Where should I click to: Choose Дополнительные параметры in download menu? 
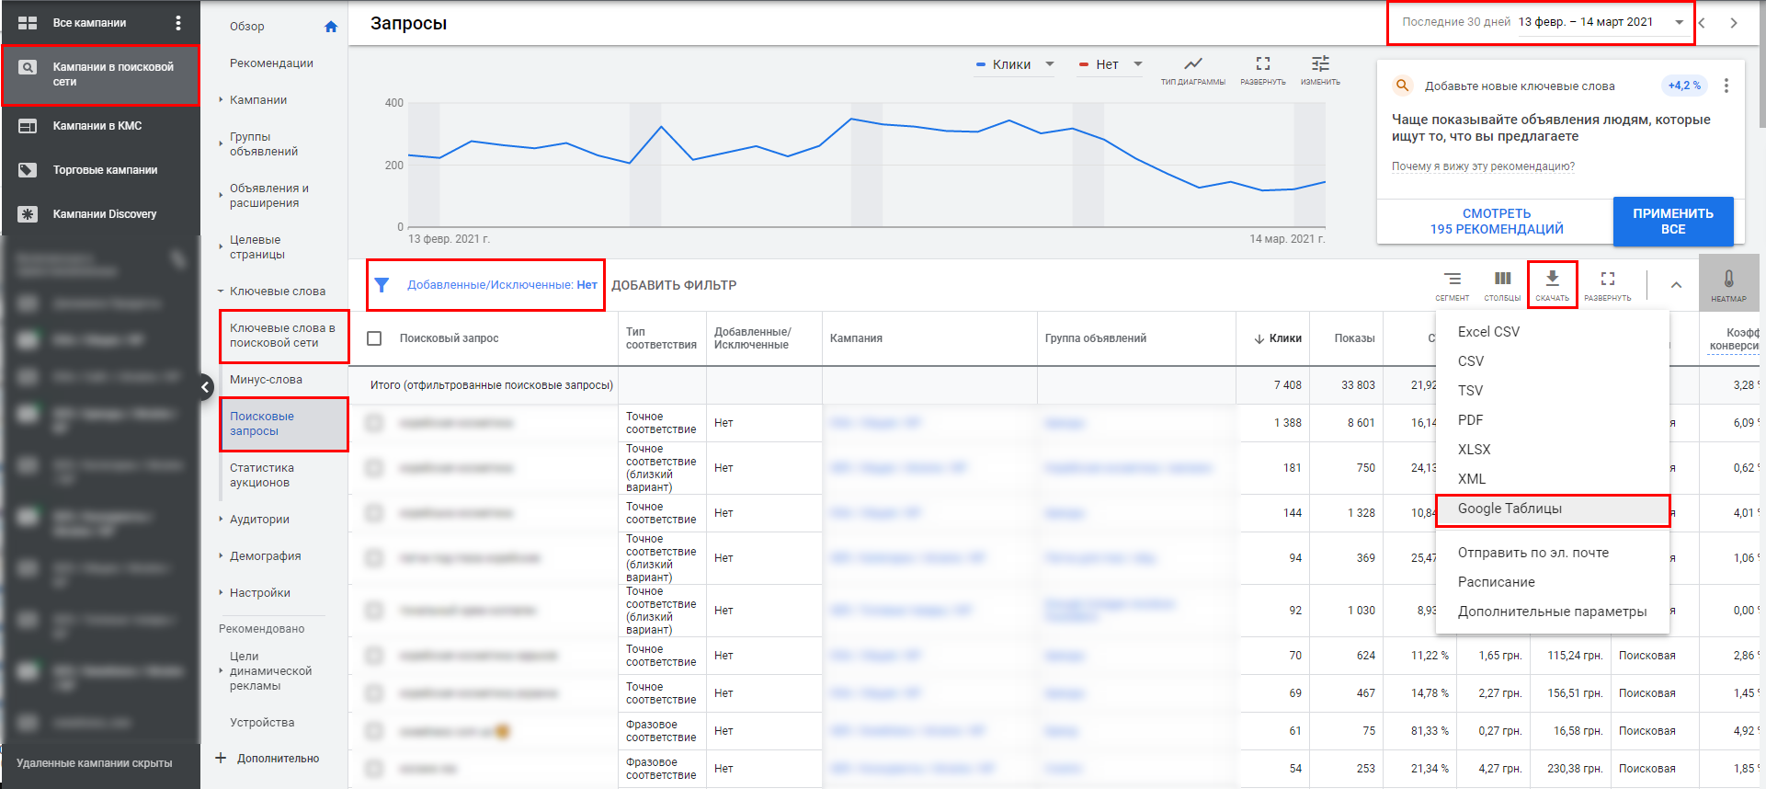click(1552, 612)
